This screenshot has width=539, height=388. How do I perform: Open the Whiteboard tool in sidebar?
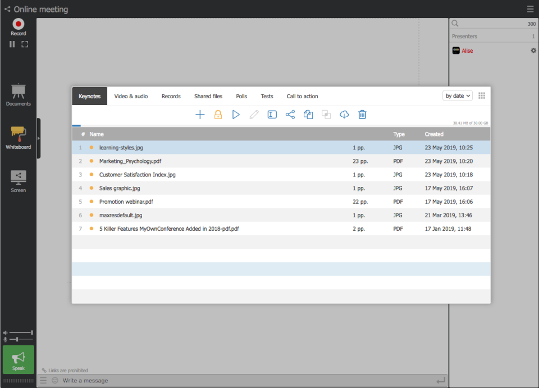(19, 138)
